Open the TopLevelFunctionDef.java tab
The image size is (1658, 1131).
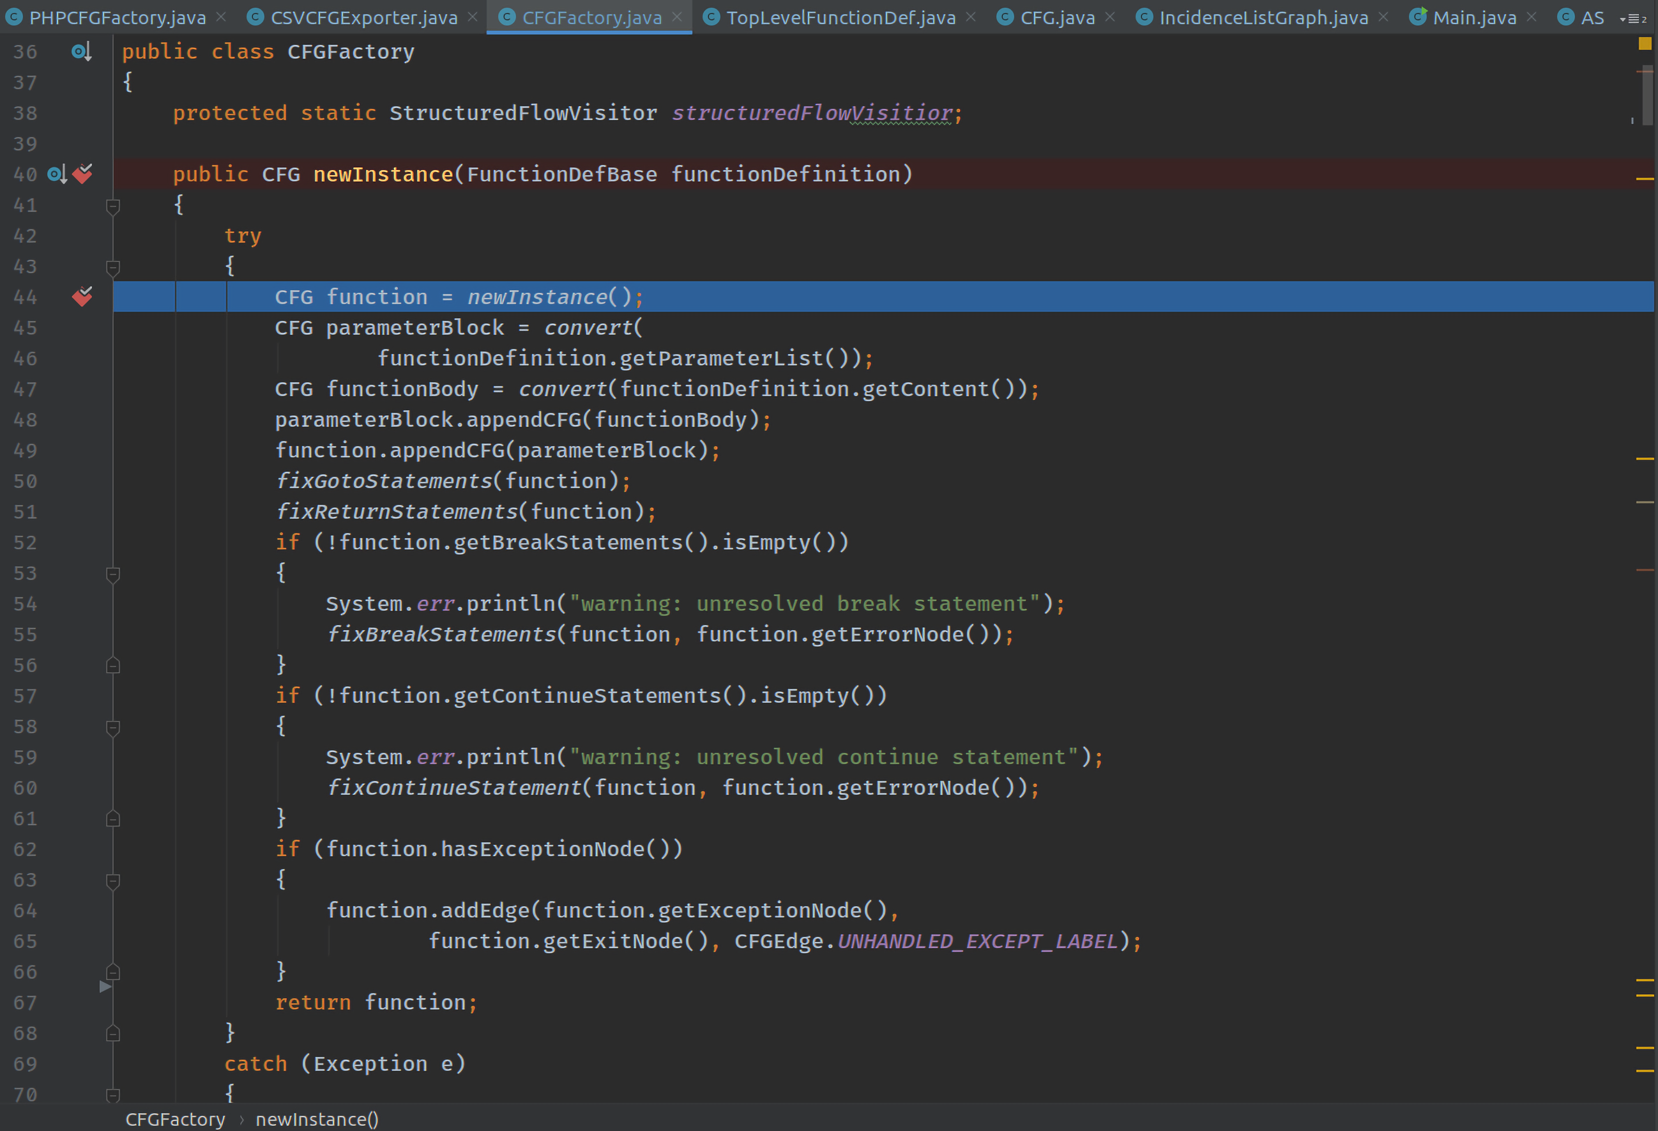[840, 17]
